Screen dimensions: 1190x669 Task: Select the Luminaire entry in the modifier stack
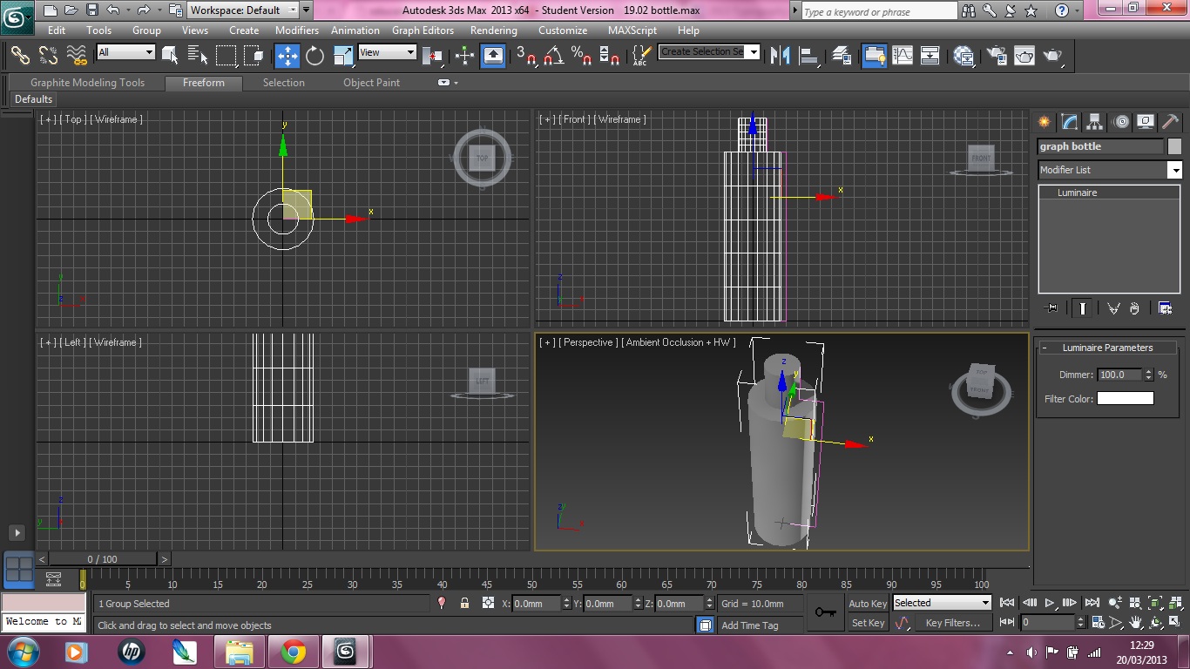click(x=1078, y=193)
